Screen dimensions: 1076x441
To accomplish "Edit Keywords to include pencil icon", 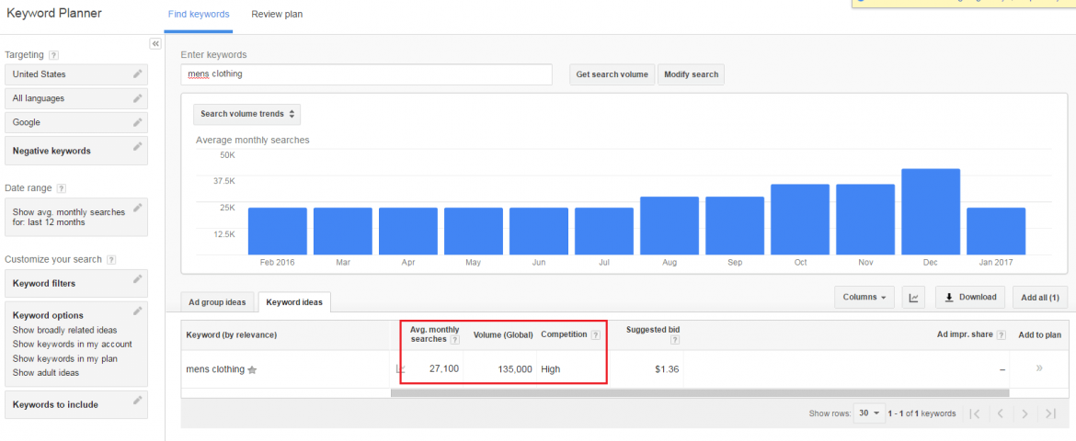I will pos(138,400).
